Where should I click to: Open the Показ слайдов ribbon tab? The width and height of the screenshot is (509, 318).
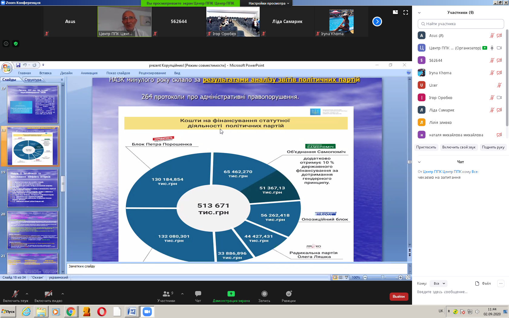(x=118, y=73)
